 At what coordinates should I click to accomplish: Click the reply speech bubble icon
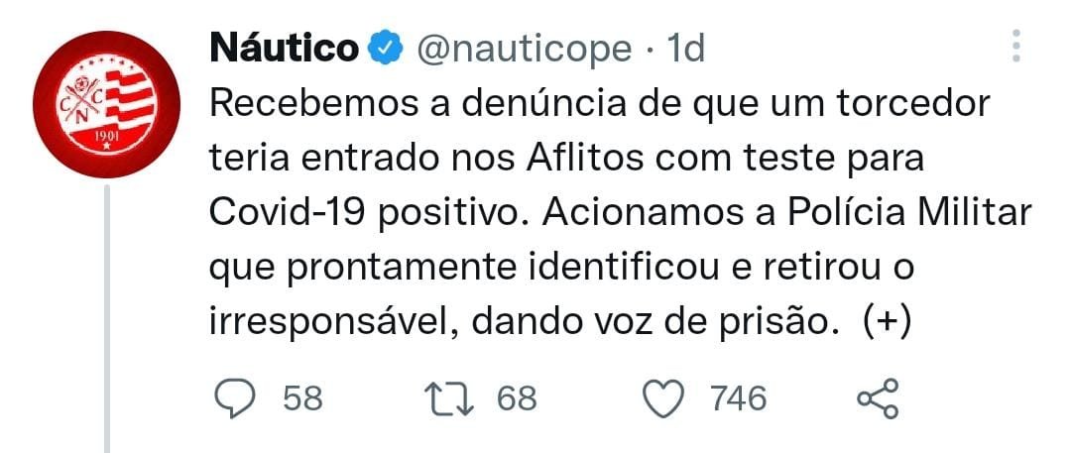click(x=234, y=398)
